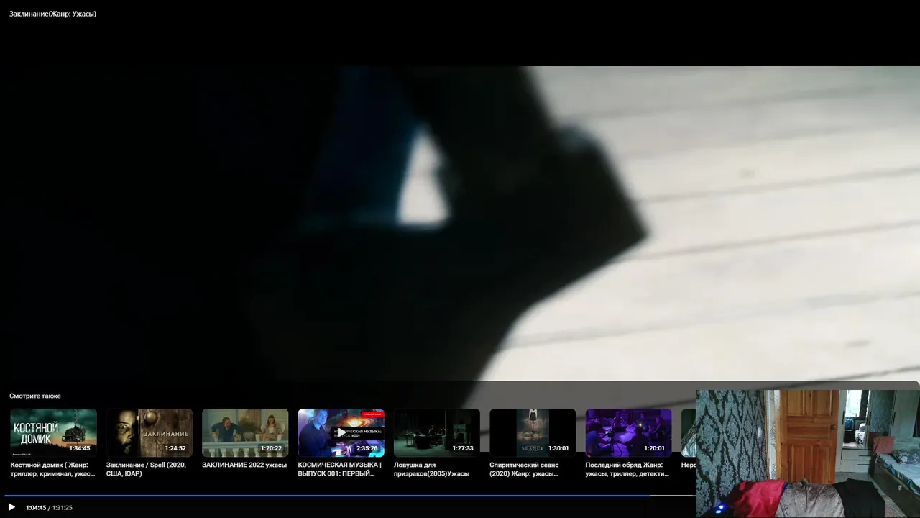Screen dimensions: 920x518
Task: Click the 'Смотрите также' heading
Action: click(x=35, y=396)
